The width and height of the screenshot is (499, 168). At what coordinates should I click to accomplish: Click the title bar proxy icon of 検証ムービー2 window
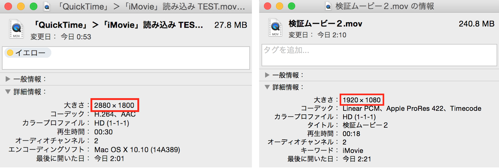tap(328, 6)
